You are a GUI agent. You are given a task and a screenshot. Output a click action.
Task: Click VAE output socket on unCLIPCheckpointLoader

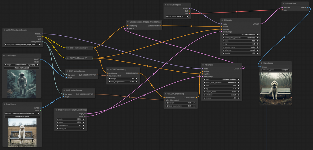(42, 39)
